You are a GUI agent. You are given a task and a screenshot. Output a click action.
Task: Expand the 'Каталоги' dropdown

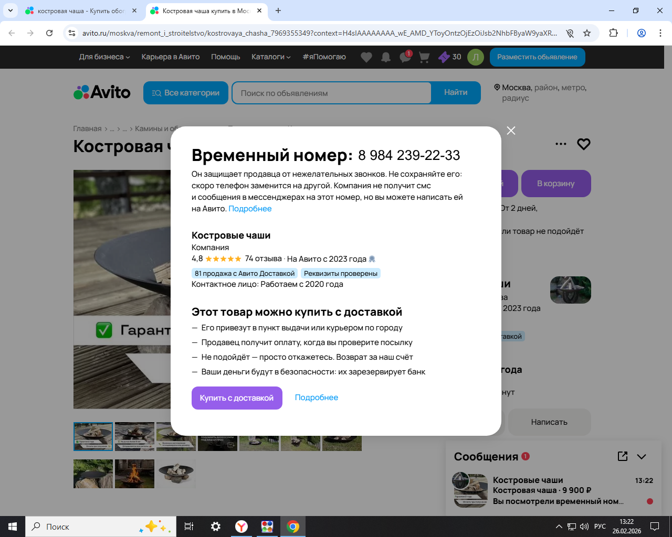click(x=271, y=57)
